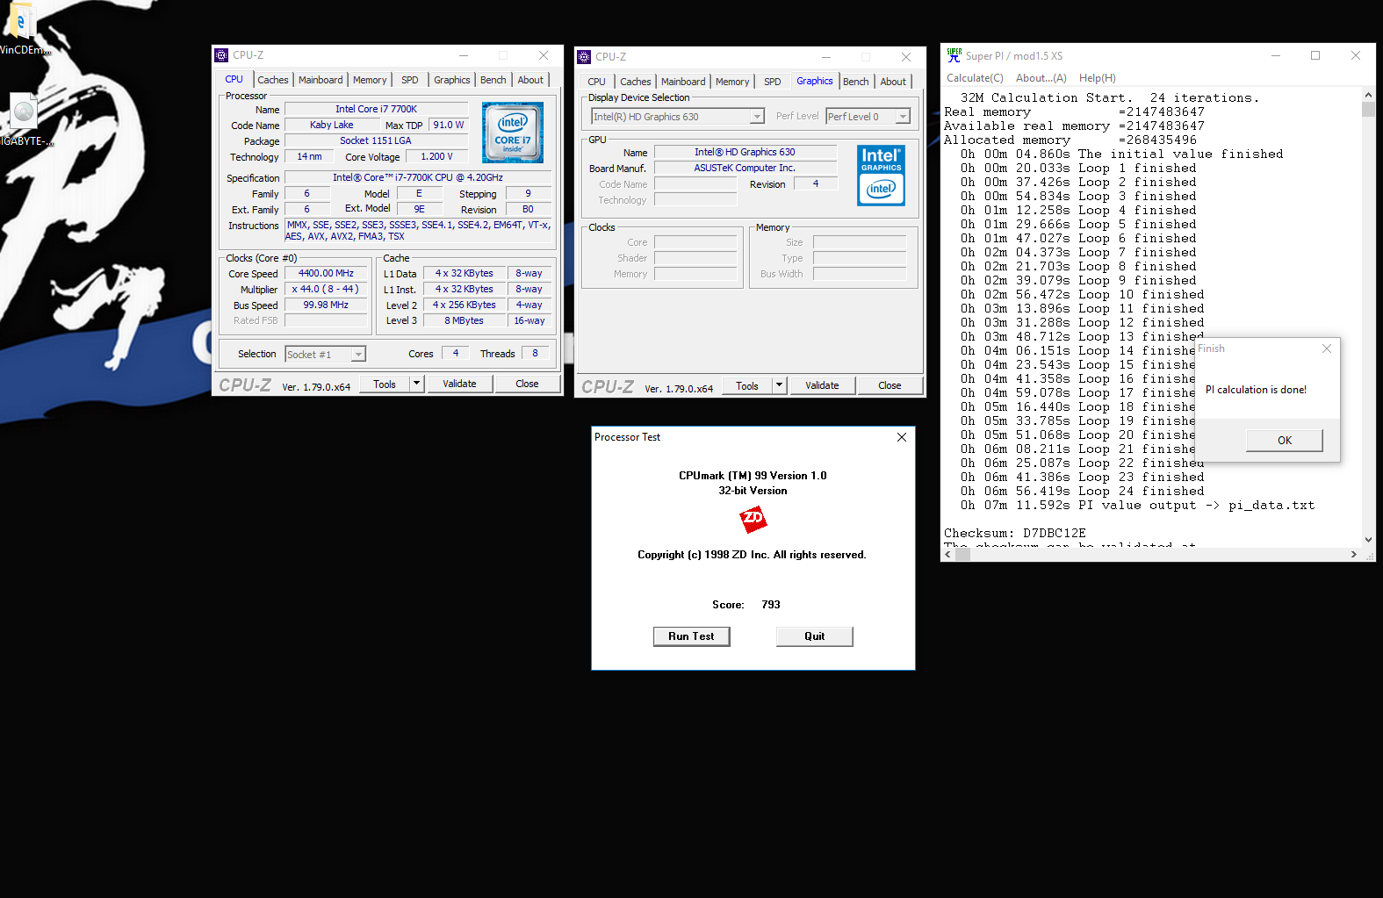This screenshot has width=1383, height=898.
Task: Click the first CPU-Z window title icon
Action: (221, 55)
